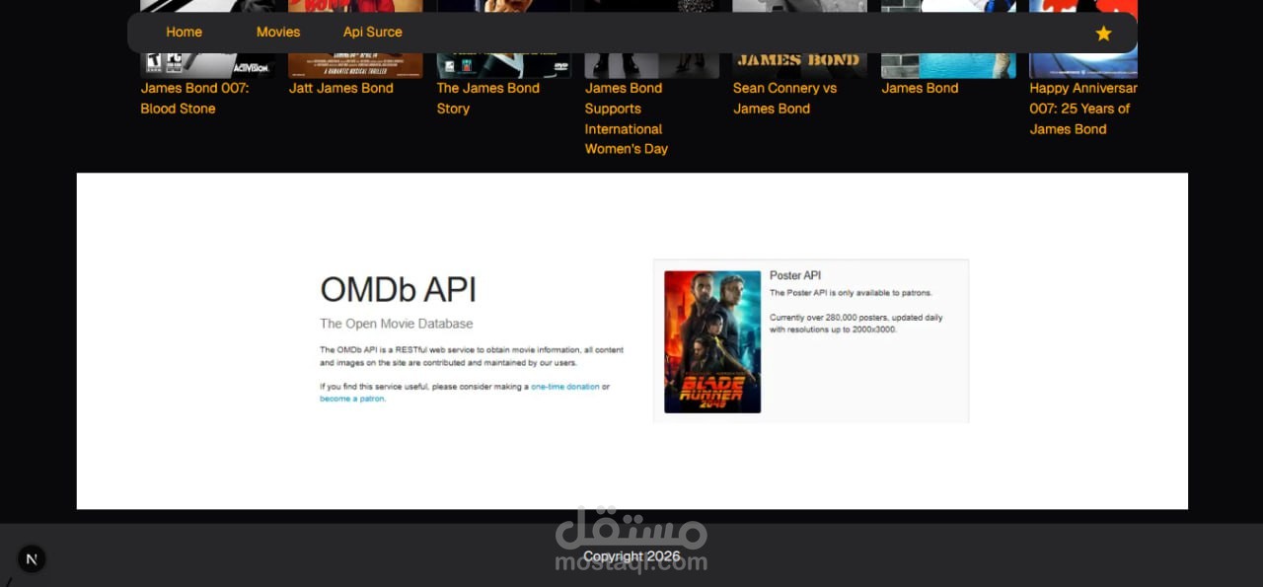Viewport: 1263px width, 587px height.
Task: Click the Poster API heading
Action: tap(795, 275)
